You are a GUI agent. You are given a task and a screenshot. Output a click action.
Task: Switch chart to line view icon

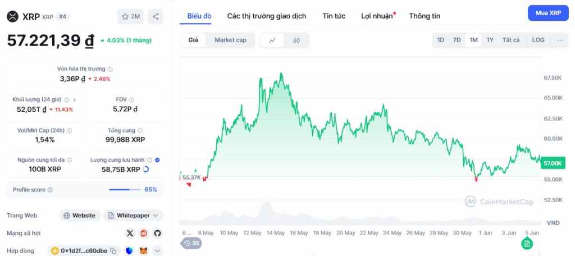272,40
